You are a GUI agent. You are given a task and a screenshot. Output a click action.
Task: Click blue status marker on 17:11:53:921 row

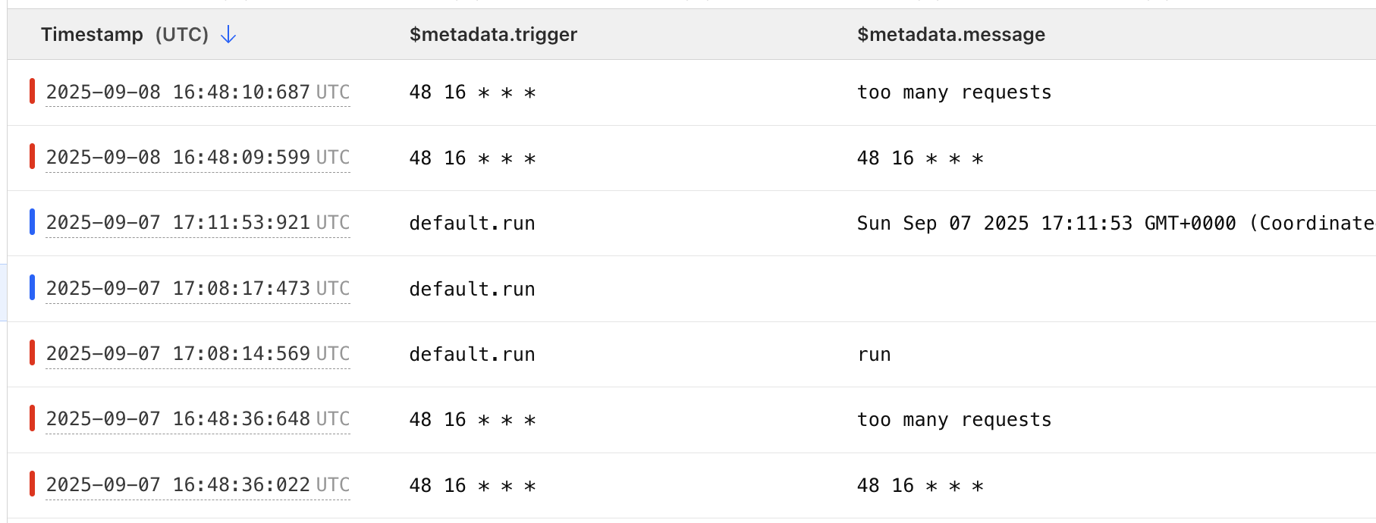(x=32, y=222)
